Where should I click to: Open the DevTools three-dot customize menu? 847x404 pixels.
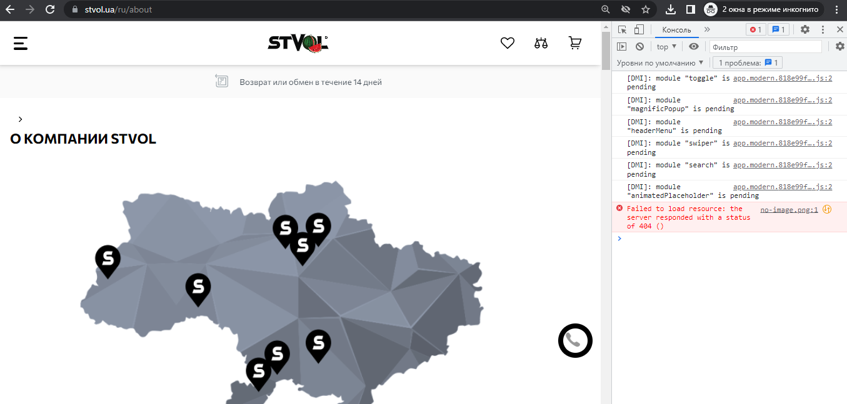823,29
